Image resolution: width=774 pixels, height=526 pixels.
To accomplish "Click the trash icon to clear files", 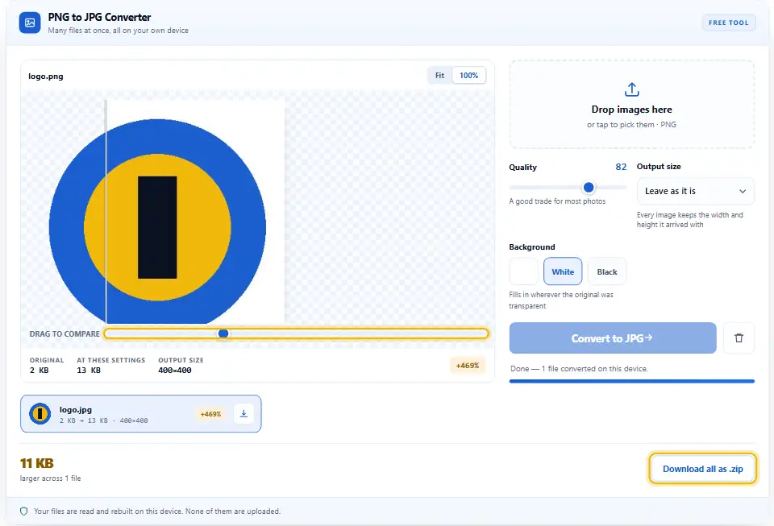I will 739,338.
